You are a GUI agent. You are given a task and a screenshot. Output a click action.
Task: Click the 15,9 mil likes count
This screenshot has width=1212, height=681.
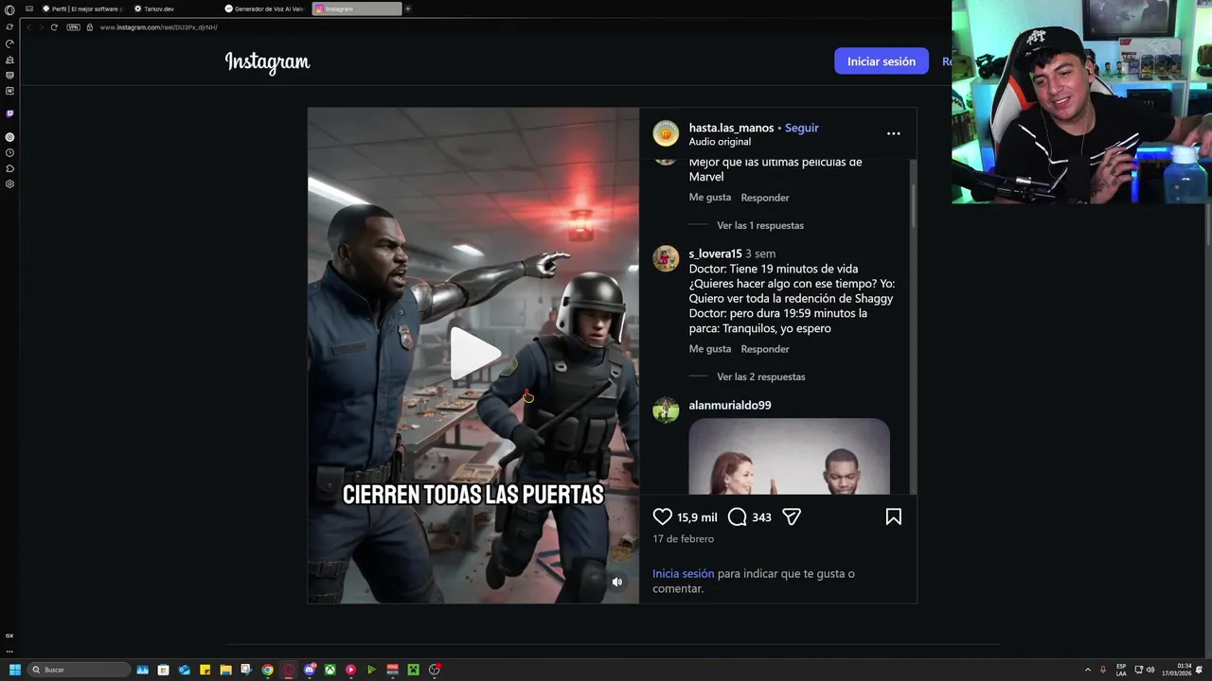click(697, 517)
